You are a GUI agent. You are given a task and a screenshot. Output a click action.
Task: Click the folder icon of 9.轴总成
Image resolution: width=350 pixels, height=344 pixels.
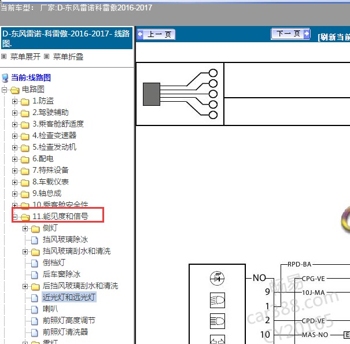[x=25, y=194]
